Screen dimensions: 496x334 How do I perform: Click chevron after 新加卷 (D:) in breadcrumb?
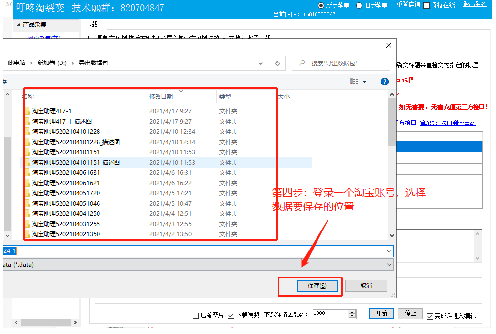(x=73, y=63)
